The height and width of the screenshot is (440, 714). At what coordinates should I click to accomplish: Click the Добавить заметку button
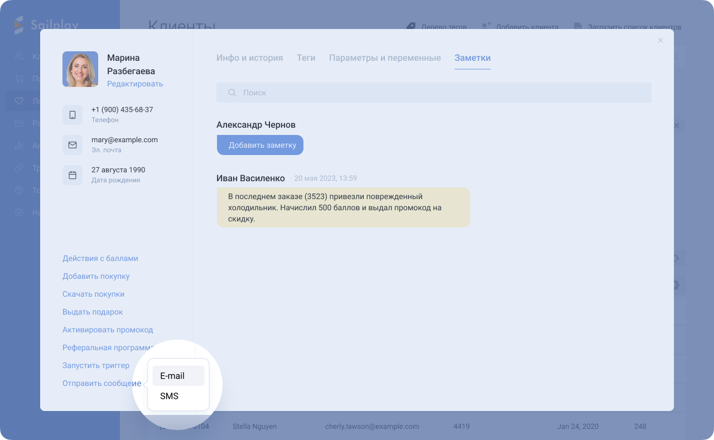tap(260, 145)
